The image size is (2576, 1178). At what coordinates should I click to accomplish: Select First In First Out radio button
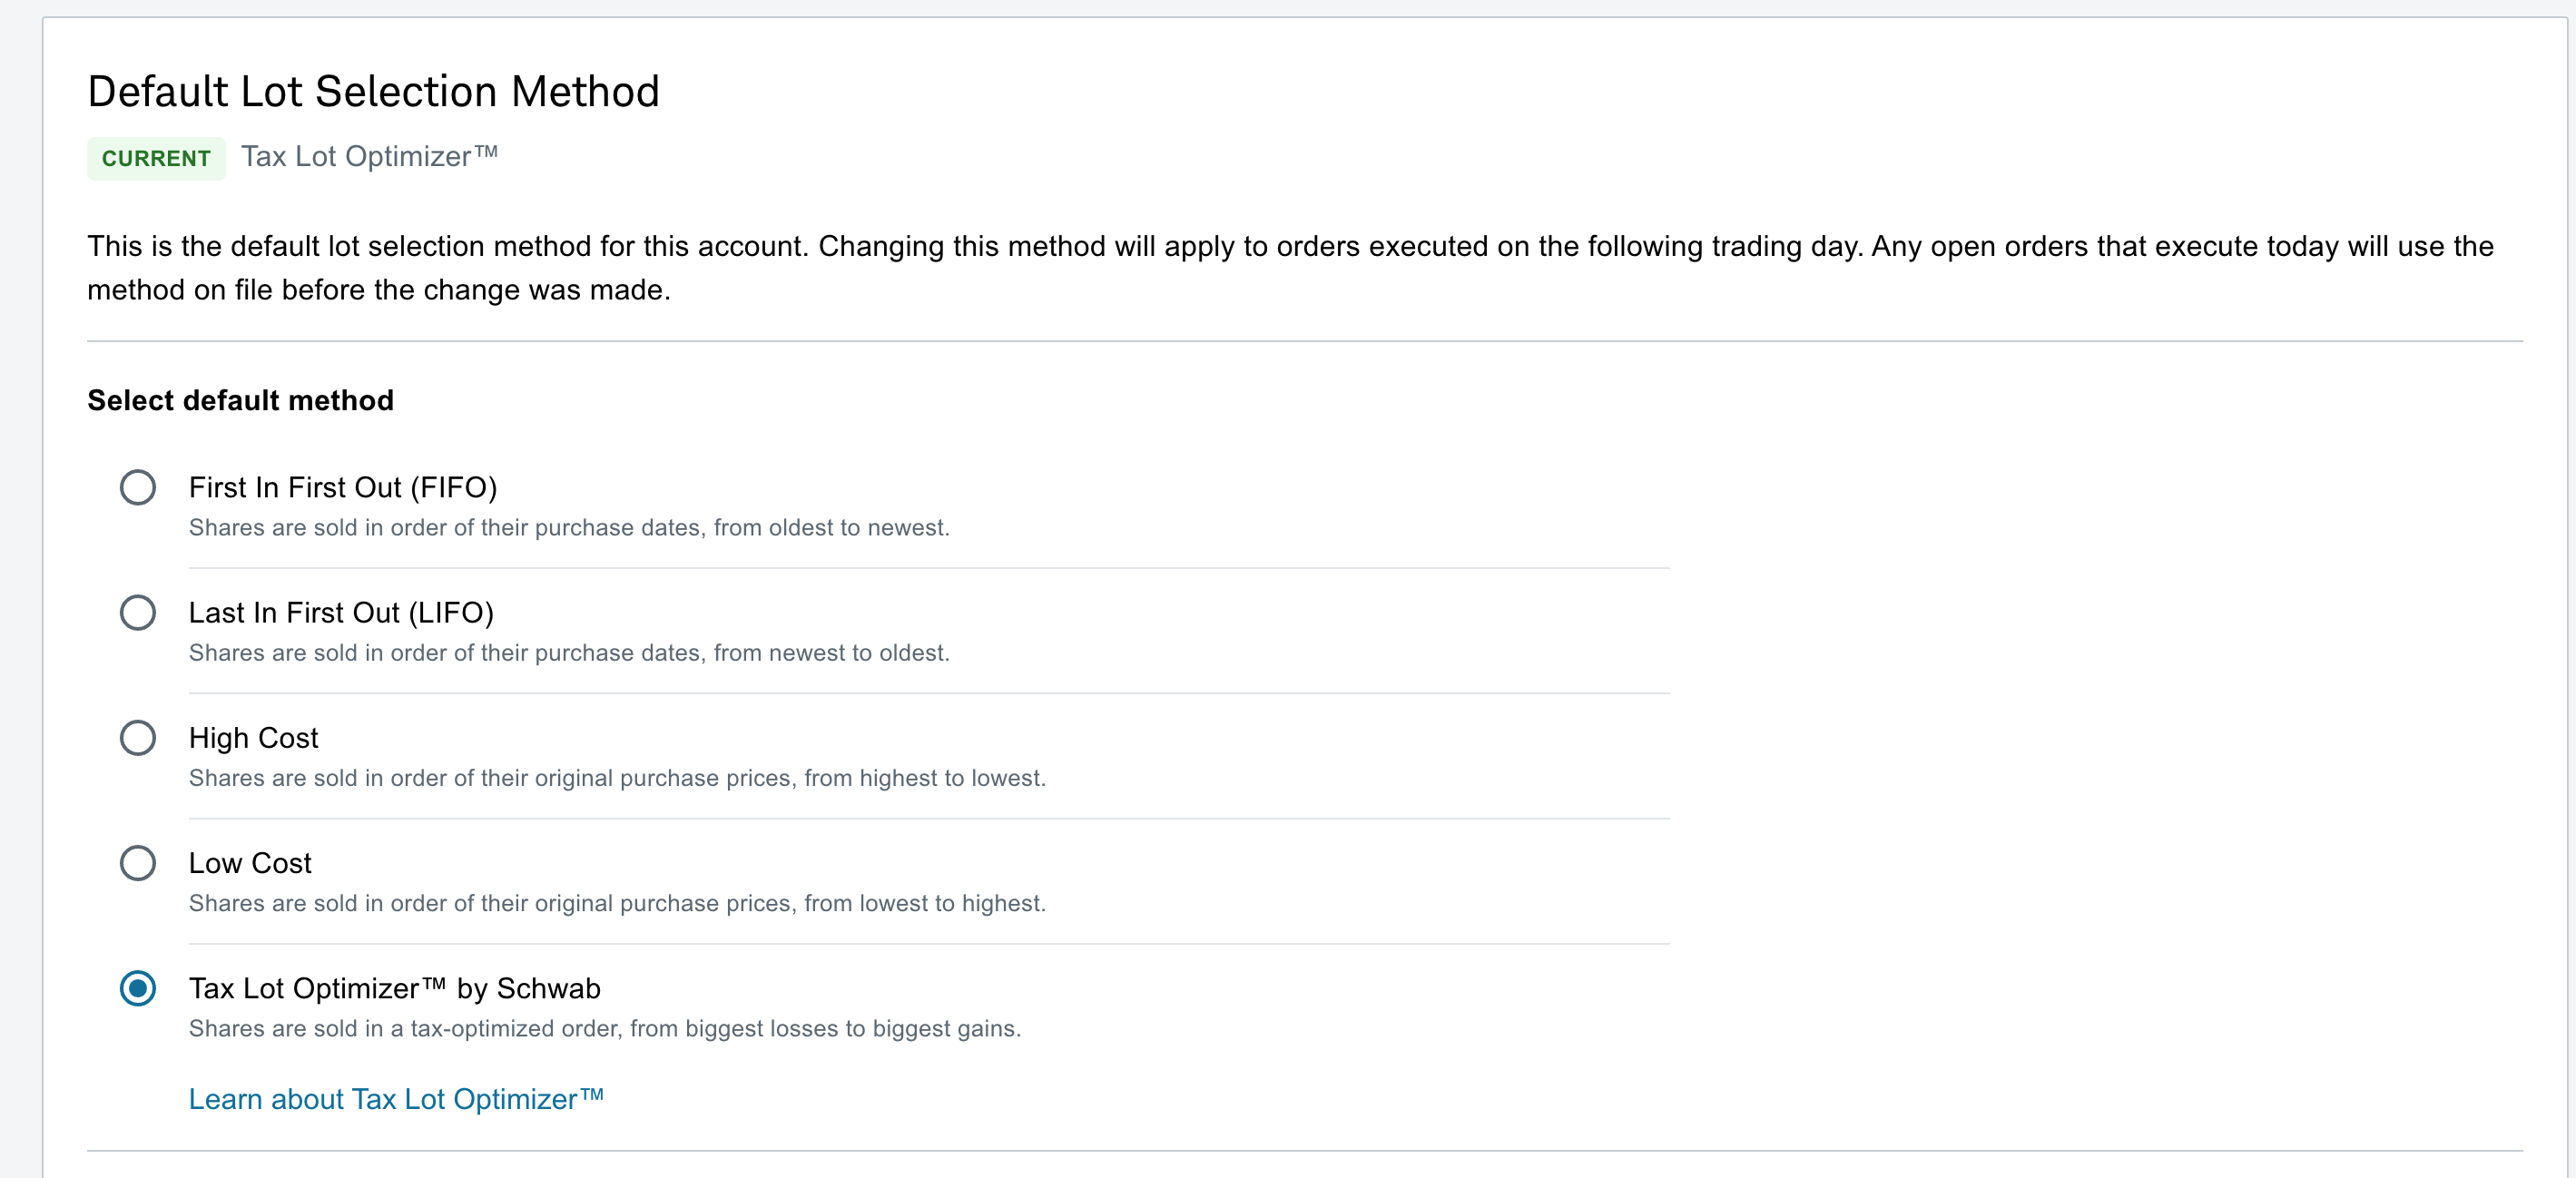[x=138, y=488]
